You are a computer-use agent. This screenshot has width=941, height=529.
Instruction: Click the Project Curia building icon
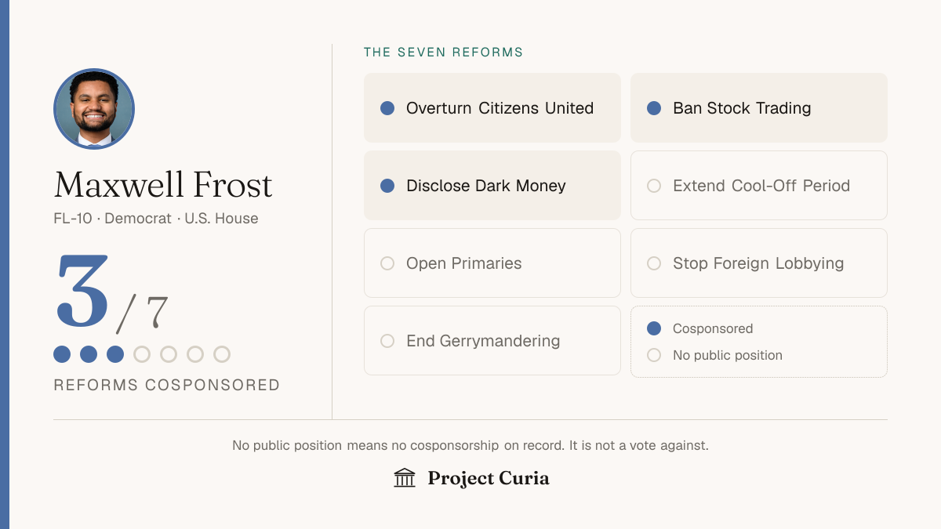(405, 478)
